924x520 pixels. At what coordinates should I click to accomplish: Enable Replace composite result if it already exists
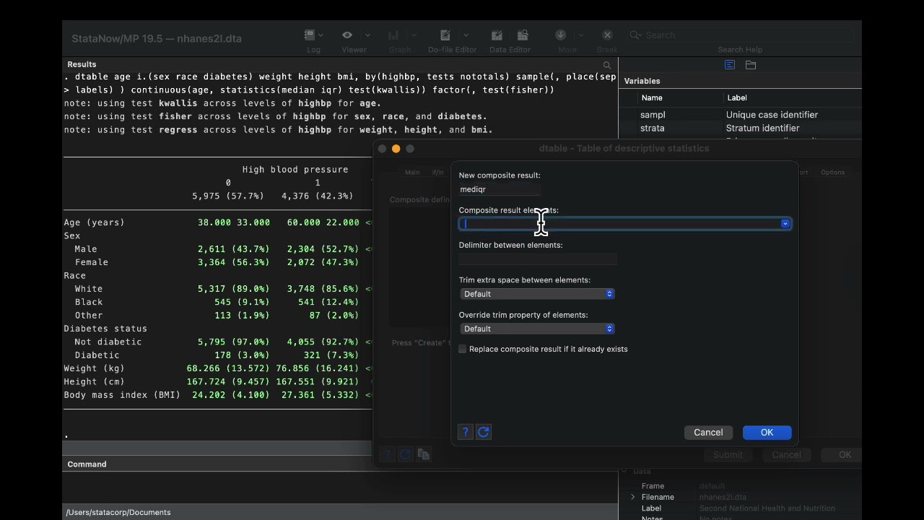point(463,349)
